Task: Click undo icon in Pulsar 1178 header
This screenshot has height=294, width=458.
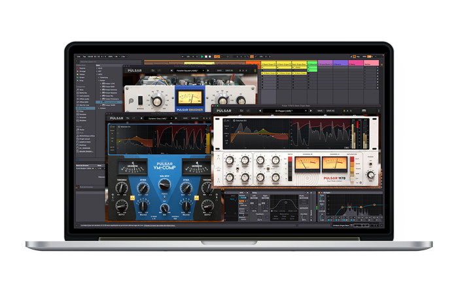Action: [x=241, y=111]
